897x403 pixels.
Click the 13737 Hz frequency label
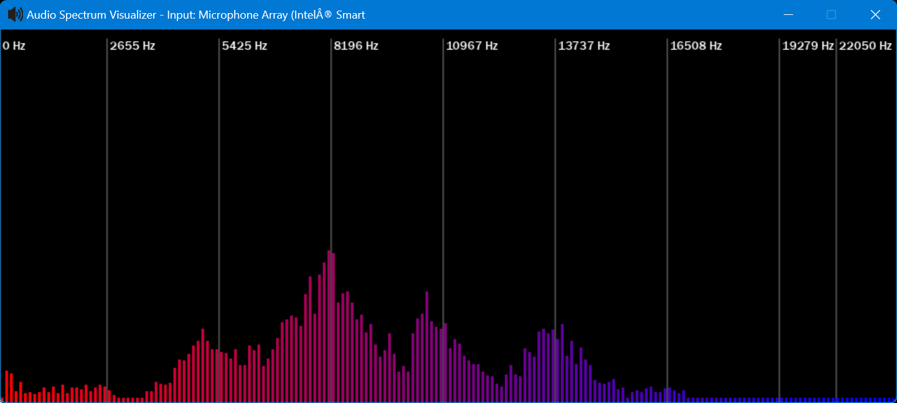pyautogui.click(x=584, y=46)
